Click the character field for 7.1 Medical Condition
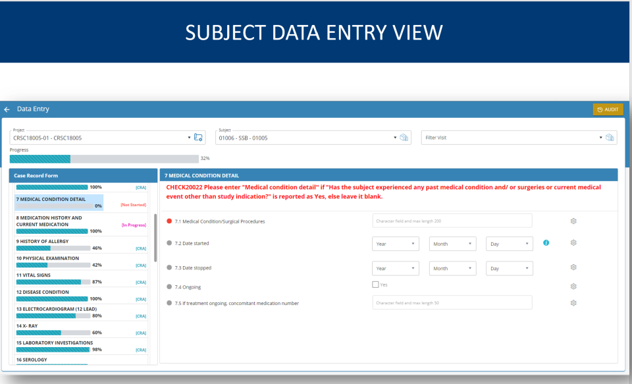Screen dimensions: 632x384 point(452,221)
